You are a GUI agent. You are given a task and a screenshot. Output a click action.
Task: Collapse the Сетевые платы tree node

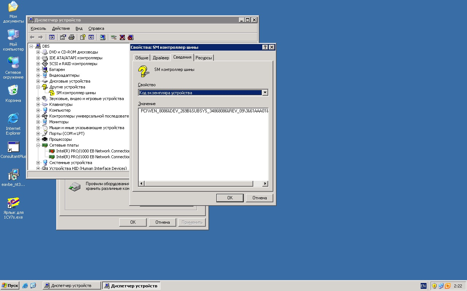pyautogui.click(x=38, y=145)
